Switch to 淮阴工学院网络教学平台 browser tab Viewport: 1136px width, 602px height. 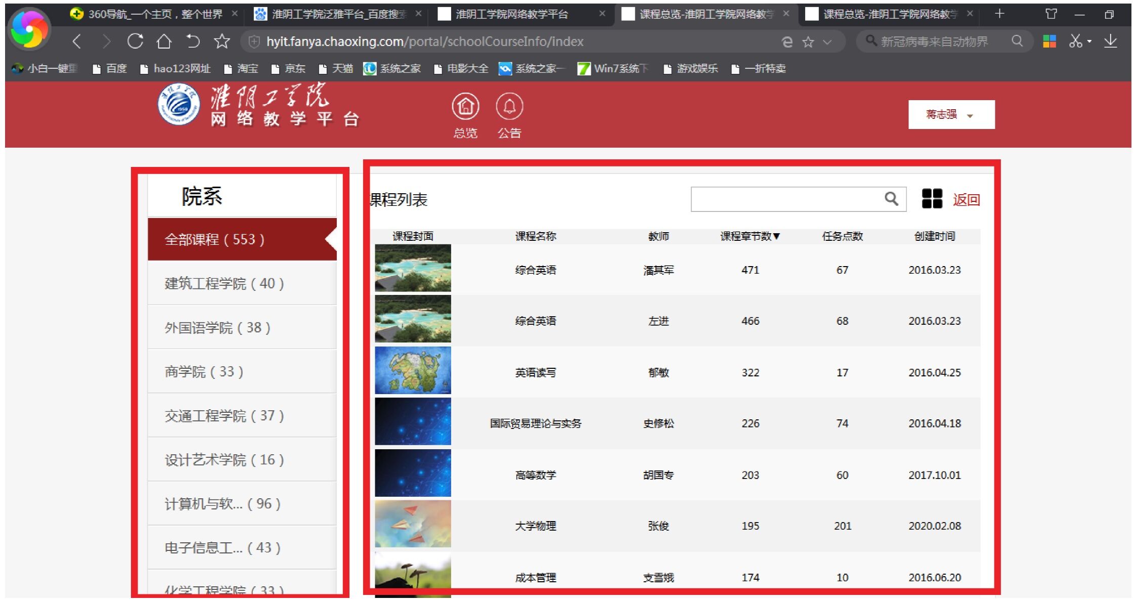click(x=511, y=14)
